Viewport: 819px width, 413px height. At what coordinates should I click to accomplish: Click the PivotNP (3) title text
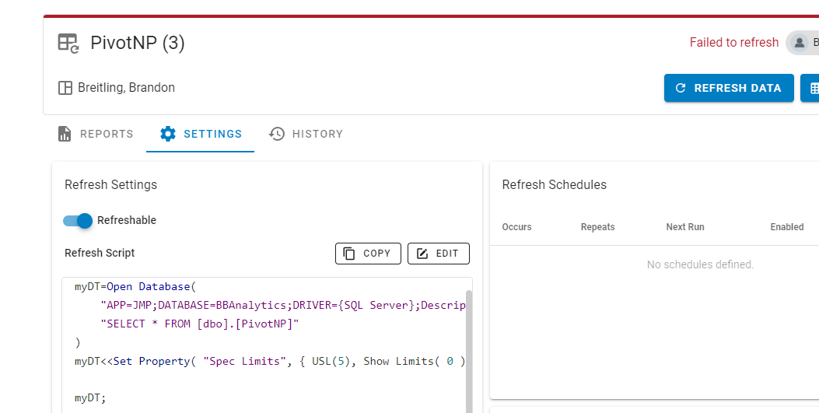[138, 43]
